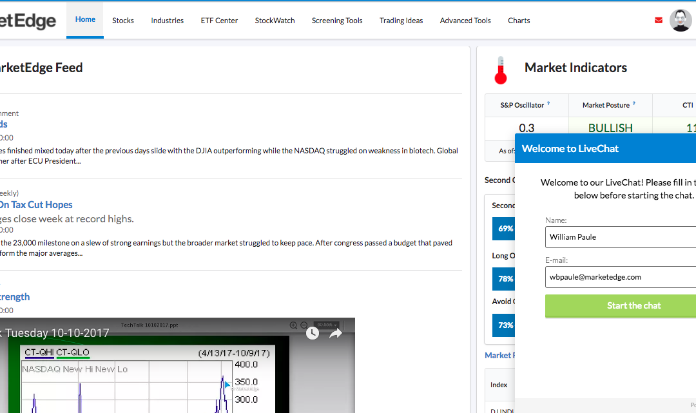
Task: Click the S&P Oscillator help question mark
Action: (x=548, y=103)
